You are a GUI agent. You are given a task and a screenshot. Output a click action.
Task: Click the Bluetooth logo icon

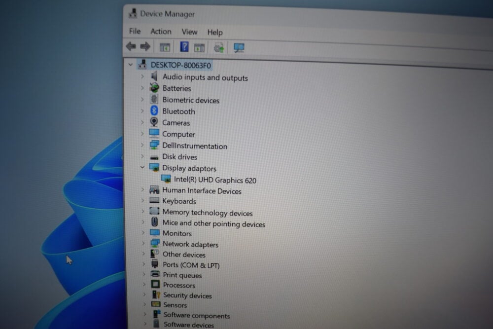154,110
